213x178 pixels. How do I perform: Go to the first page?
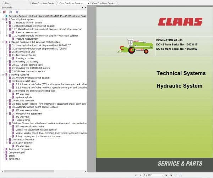click(136, 175)
